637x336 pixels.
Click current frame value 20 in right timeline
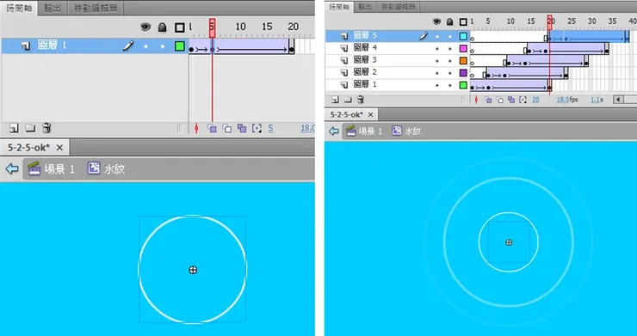pyautogui.click(x=535, y=100)
